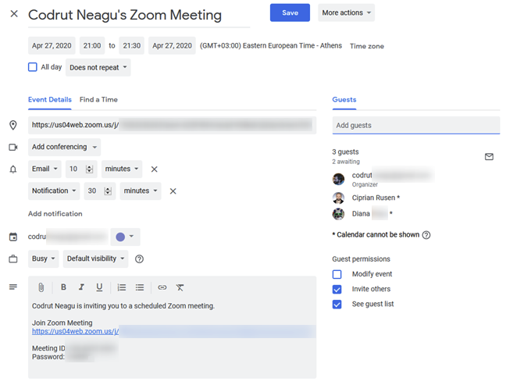The width and height of the screenshot is (506, 385).
Task: Click the location field with Zoom URL
Action: coord(172,125)
